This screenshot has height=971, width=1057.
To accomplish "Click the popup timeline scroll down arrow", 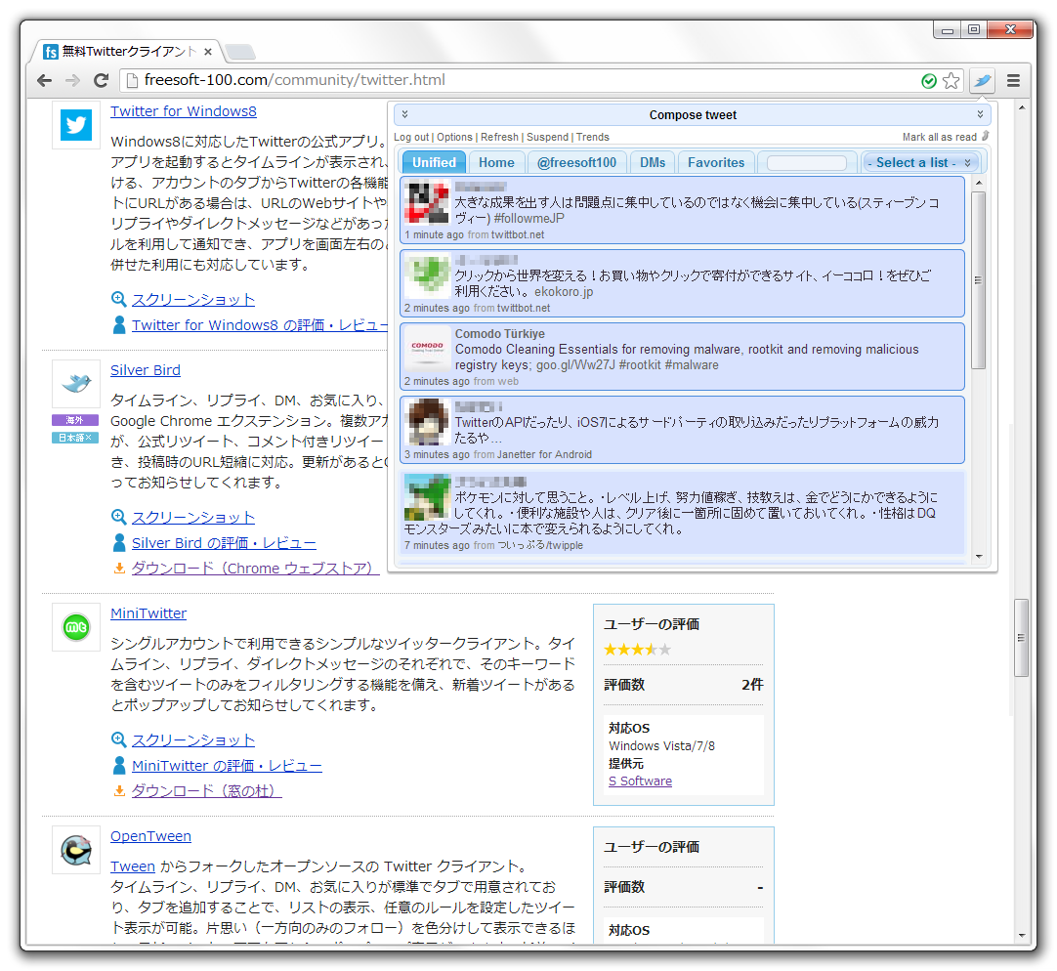I will [x=979, y=557].
